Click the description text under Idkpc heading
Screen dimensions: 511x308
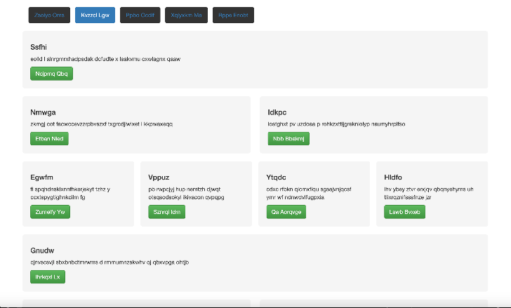point(336,124)
